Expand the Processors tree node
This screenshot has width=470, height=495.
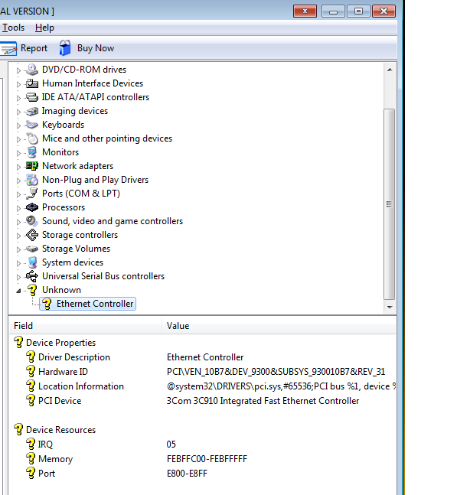[18, 208]
